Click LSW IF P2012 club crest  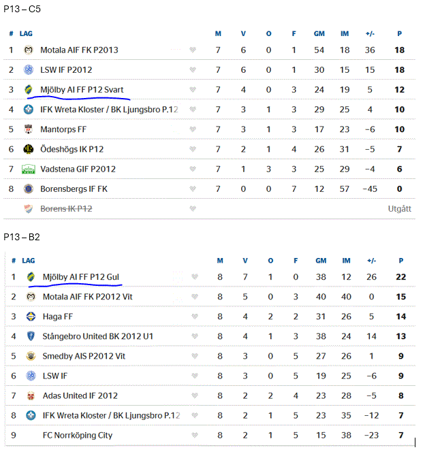click(29, 69)
